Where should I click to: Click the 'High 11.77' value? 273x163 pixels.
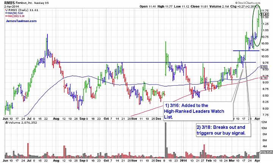click(x=165, y=6)
